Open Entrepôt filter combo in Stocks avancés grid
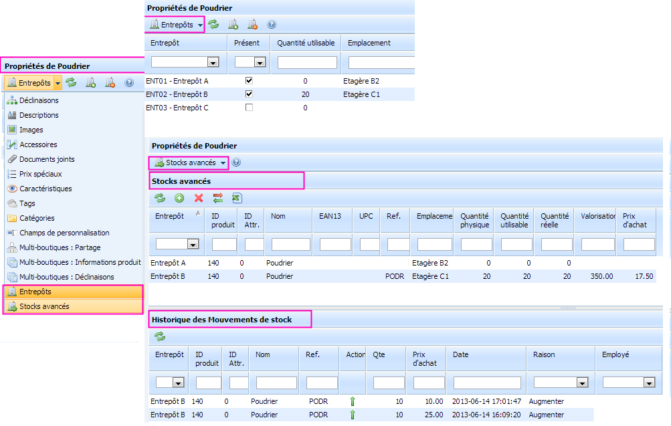 tap(193, 244)
